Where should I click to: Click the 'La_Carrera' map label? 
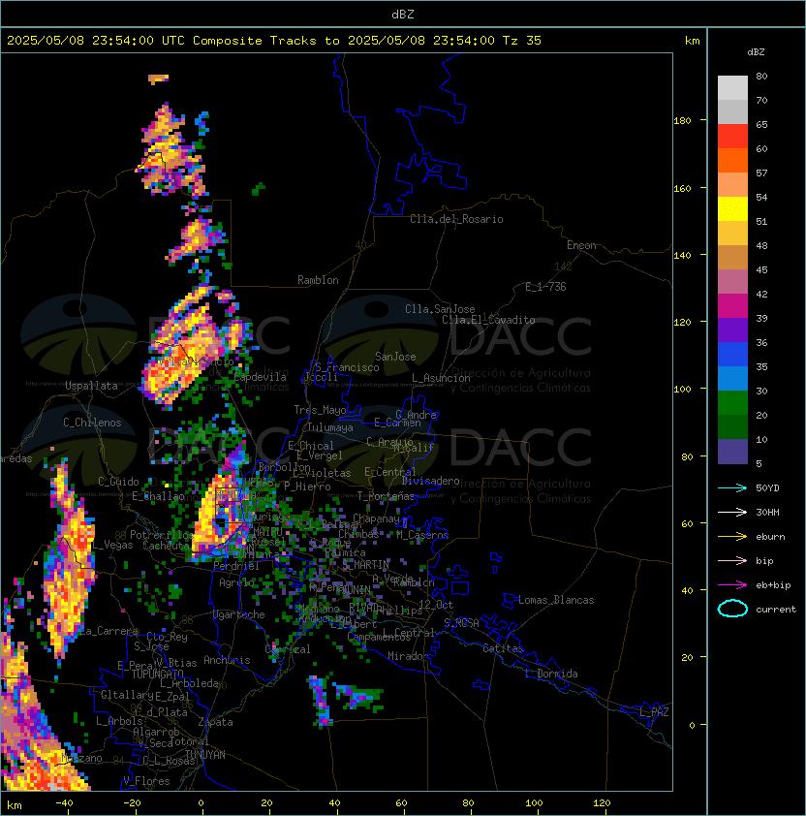[108, 631]
